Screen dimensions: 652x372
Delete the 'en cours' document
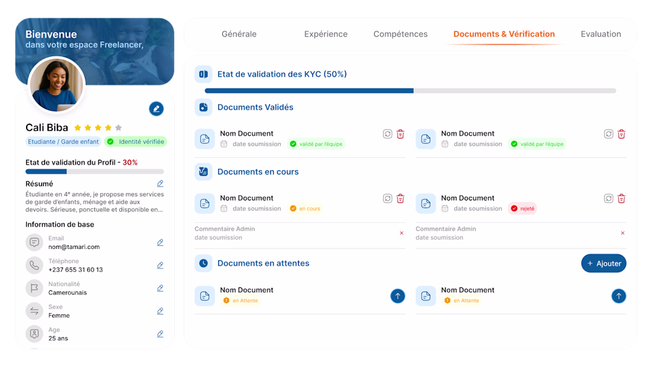pyautogui.click(x=401, y=199)
